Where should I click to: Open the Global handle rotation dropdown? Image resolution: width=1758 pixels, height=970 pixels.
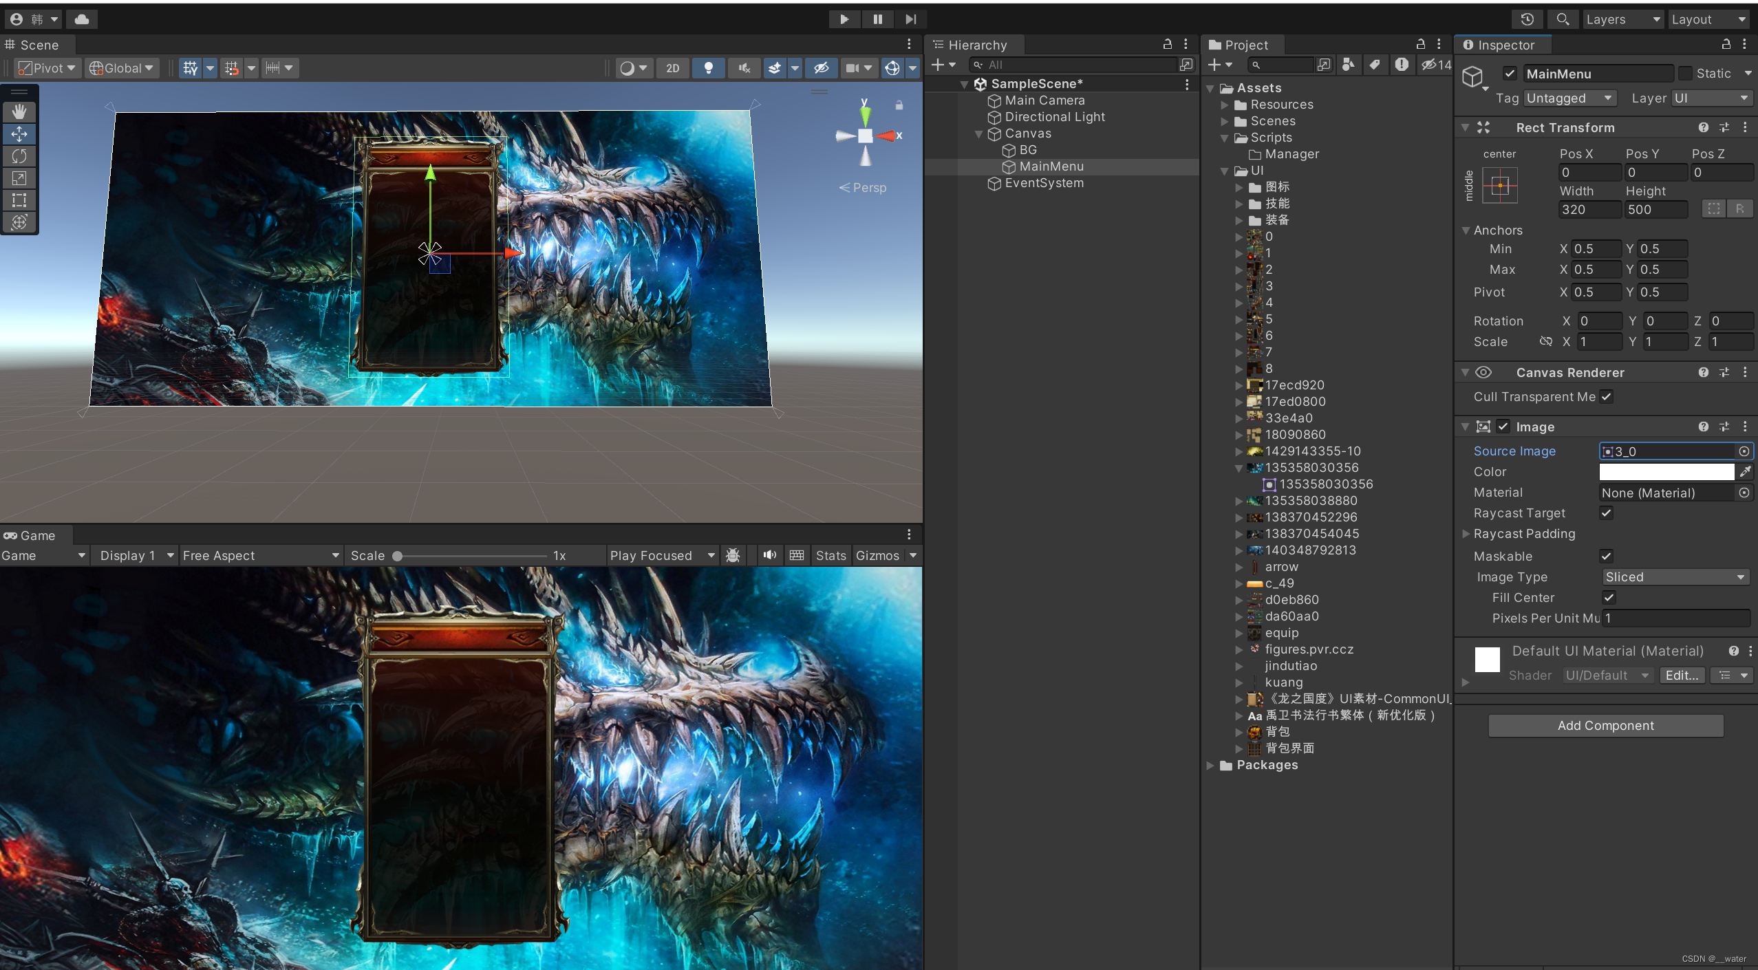coord(121,68)
